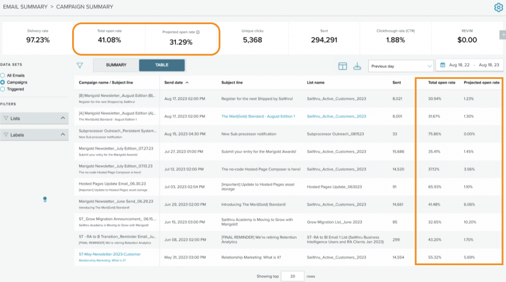The image size is (506, 282).
Task: Click the calendar icon in the date range
Action: (442, 65)
